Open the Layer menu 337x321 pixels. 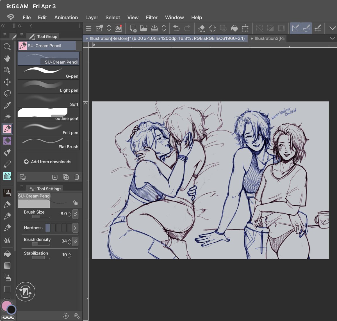(92, 17)
